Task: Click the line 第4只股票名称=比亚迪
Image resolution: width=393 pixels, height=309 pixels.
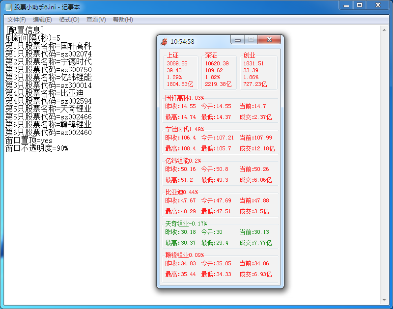Action: [x=45, y=93]
